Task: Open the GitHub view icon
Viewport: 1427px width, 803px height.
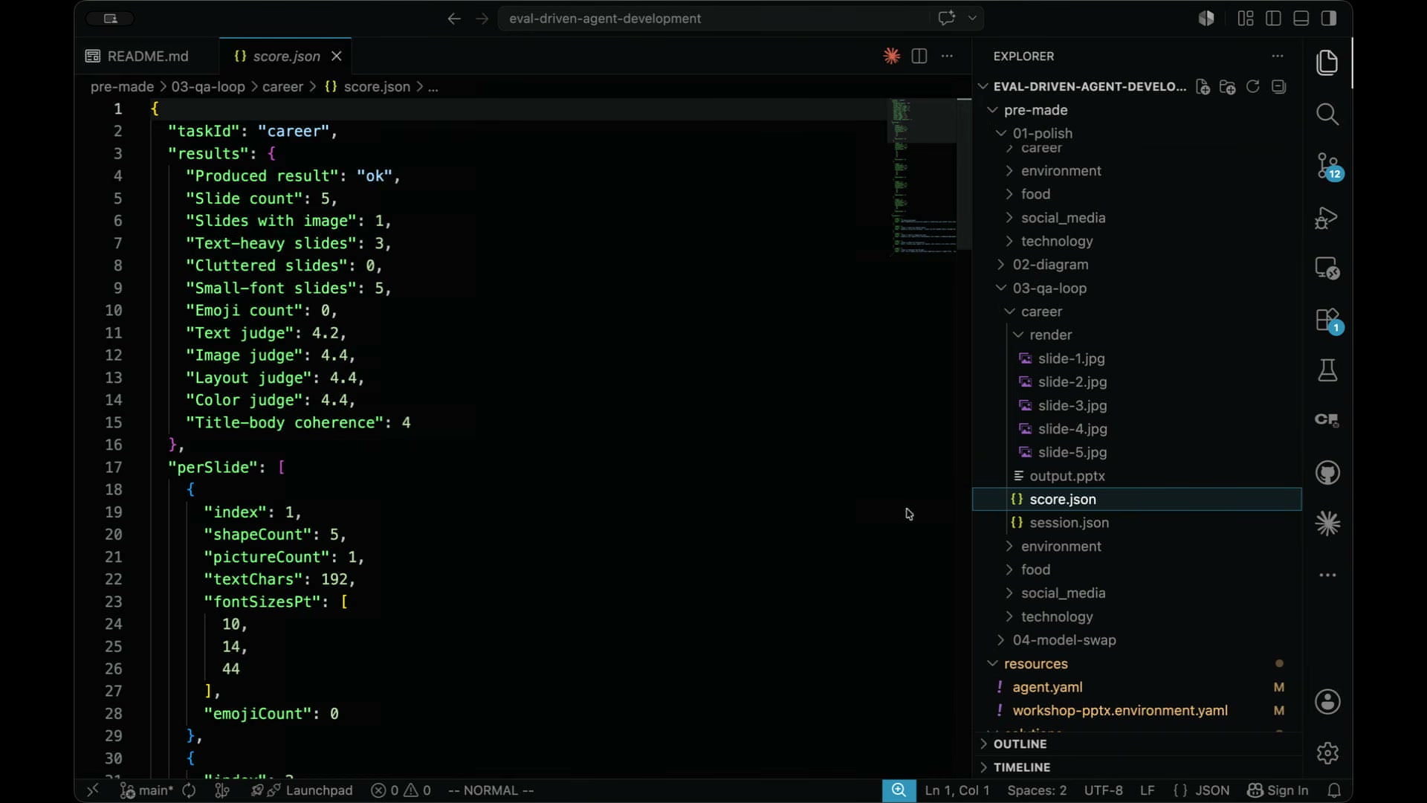Action: click(1327, 473)
